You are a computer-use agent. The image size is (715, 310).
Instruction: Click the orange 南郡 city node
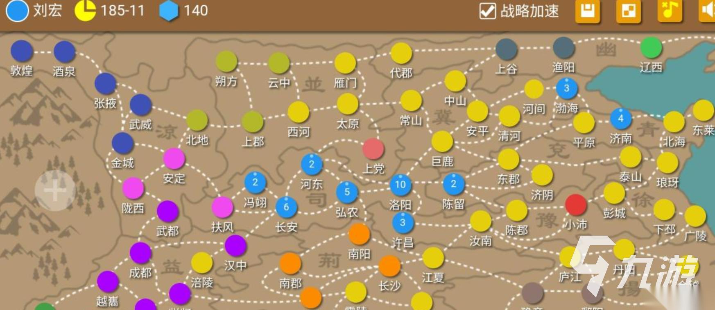coord(290,263)
